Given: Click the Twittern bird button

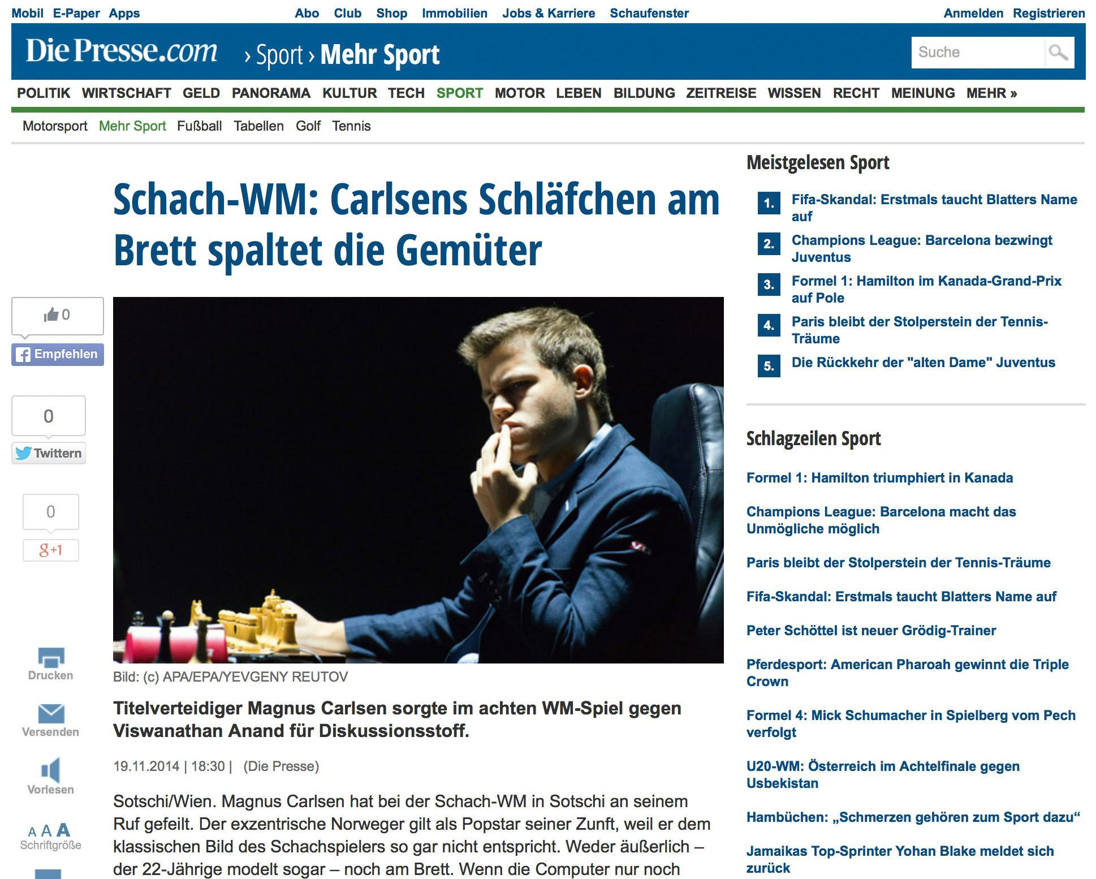Looking at the screenshot, I should click(49, 453).
